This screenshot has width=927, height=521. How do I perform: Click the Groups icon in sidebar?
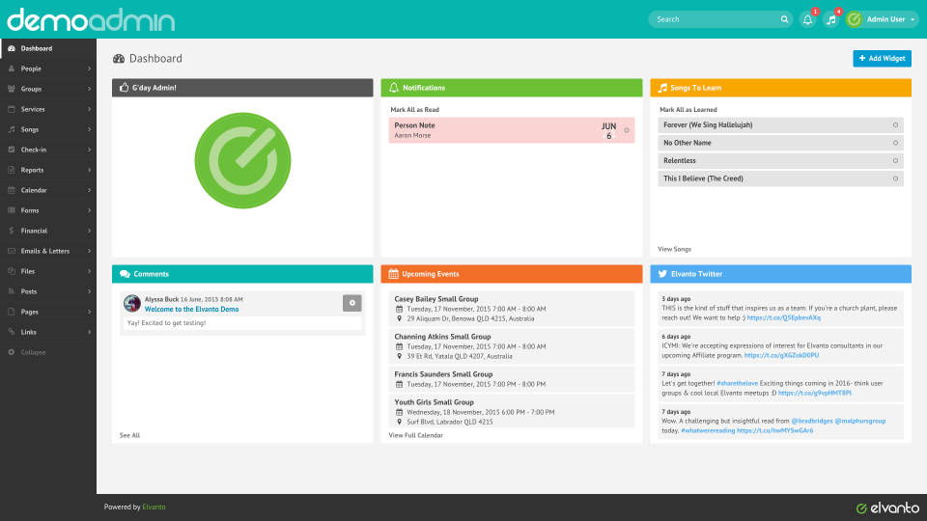12,89
